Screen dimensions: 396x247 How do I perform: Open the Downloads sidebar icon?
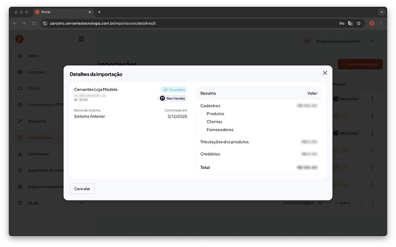21,154
